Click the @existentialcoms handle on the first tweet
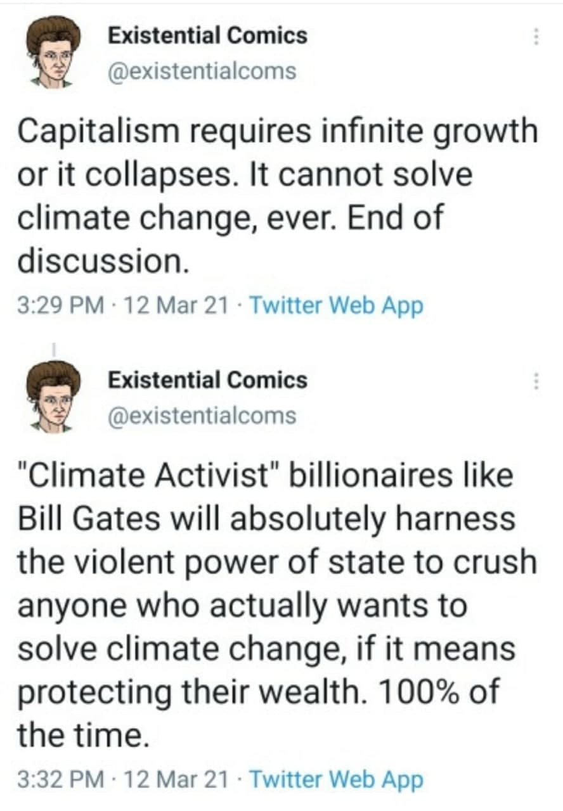 (x=202, y=71)
